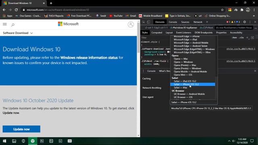The height and width of the screenshot is (145, 258).
Task: Click the Update now button
Action: pos(21,129)
